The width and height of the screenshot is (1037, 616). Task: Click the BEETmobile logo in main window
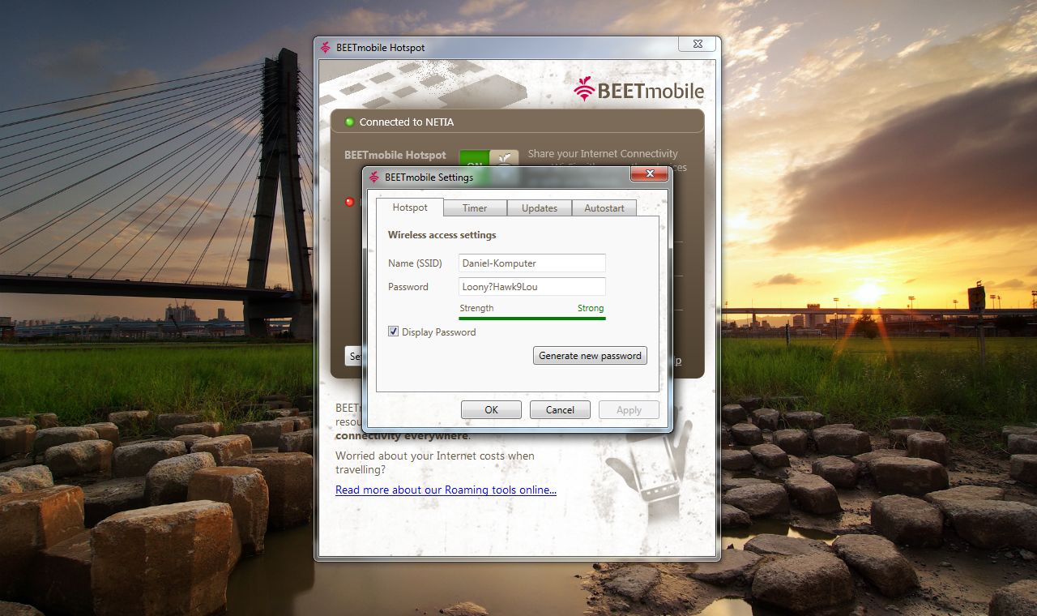click(639, 89)
